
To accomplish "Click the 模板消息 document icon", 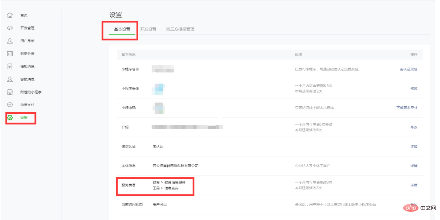I will pyautogui.click(x=10, y=67).
